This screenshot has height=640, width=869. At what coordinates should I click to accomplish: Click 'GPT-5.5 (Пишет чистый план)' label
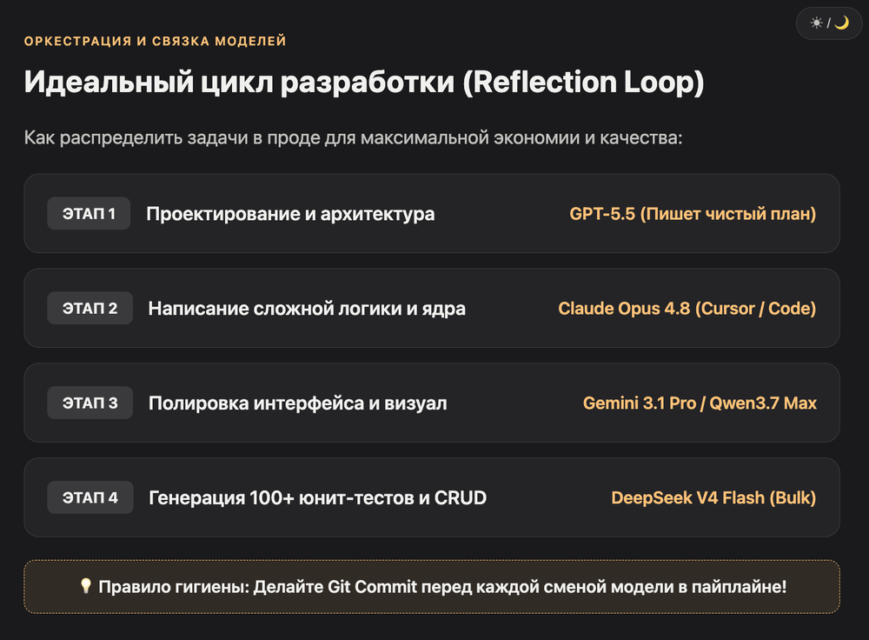[x=693, y=214]
